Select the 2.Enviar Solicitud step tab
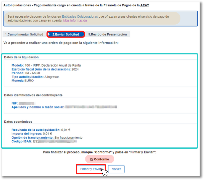This screenshot has width=204, height=180. (x=65, y=35)
